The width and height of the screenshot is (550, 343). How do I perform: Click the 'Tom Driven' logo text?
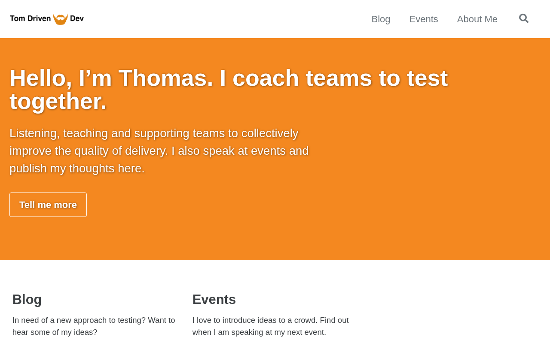[30, 18]
